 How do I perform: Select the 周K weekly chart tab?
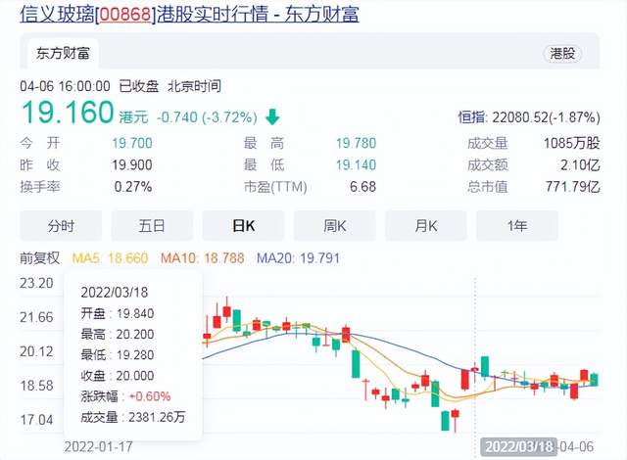point(334,226)
